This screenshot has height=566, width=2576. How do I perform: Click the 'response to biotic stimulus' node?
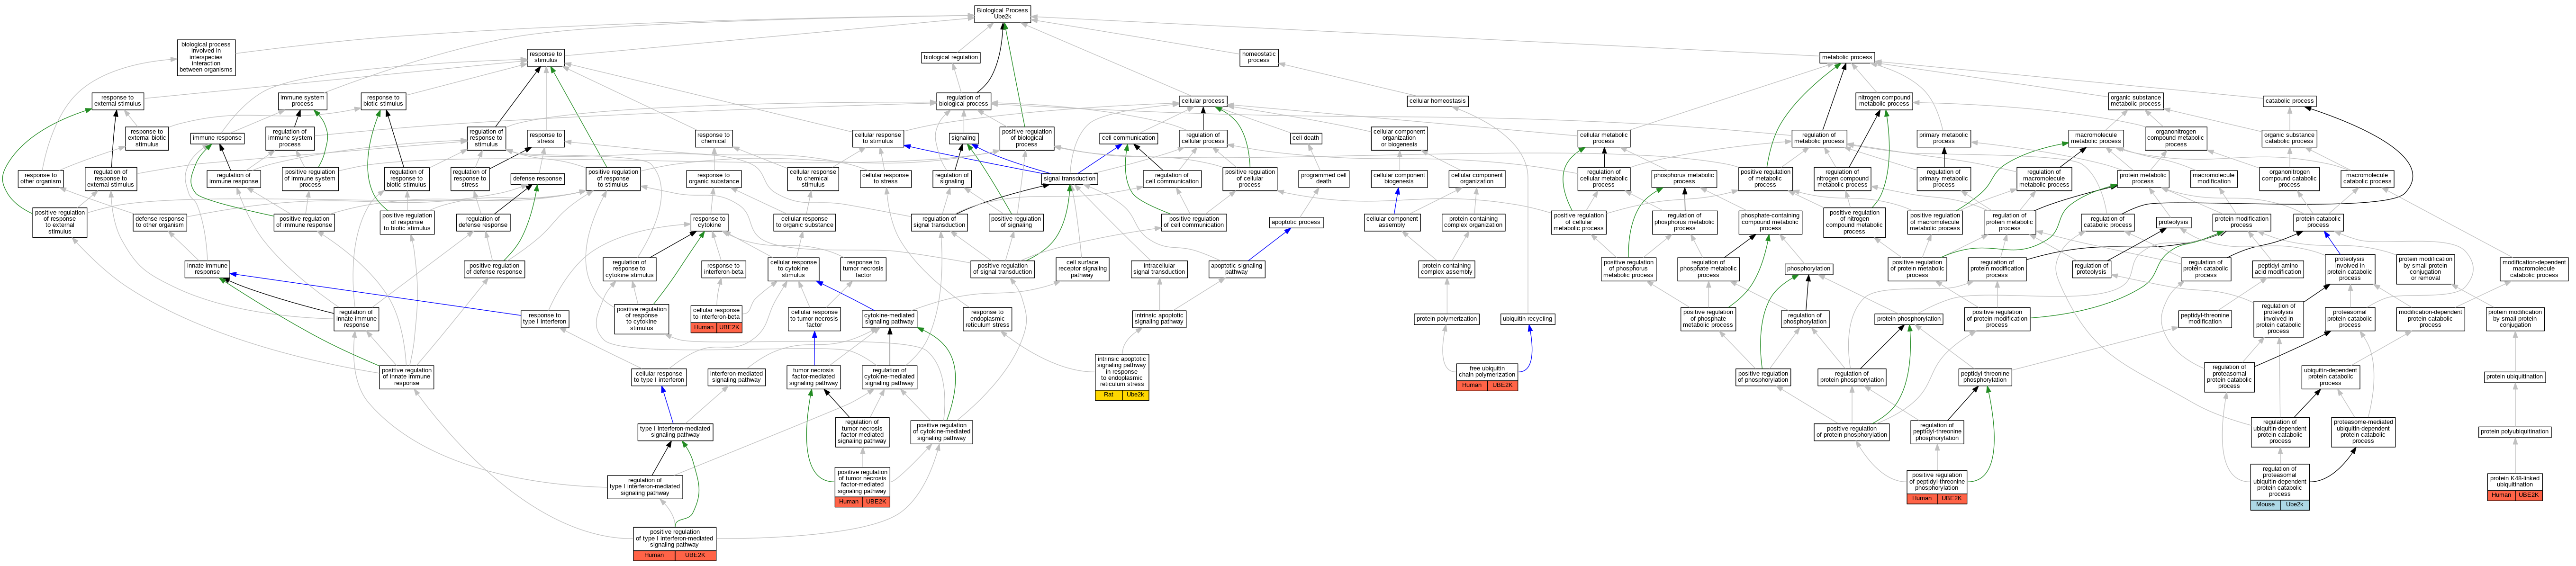click(383, 101)
